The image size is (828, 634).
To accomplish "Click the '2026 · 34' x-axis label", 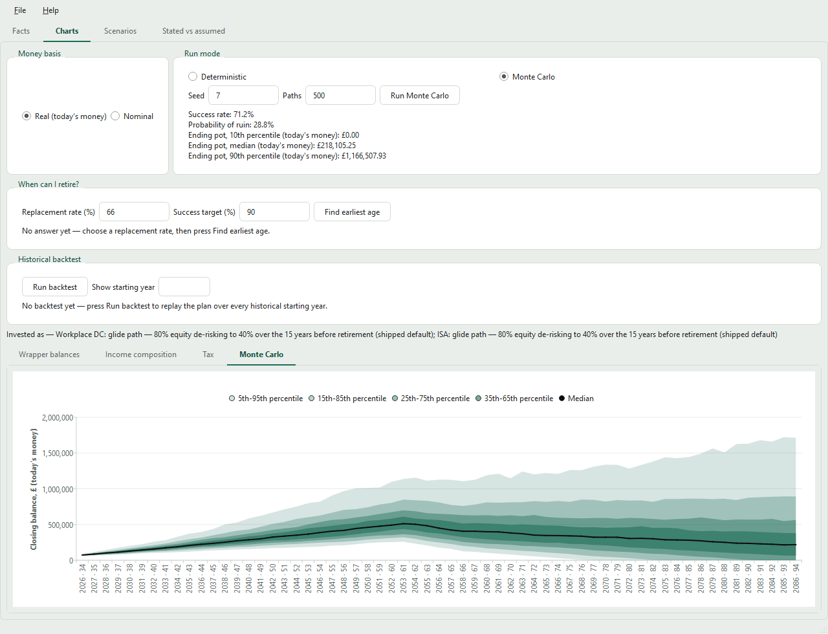I will (83, 578).
